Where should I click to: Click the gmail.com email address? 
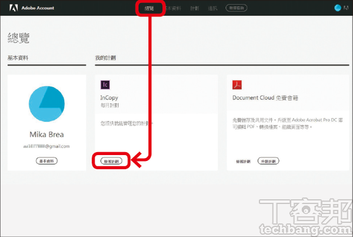[46, 146]
